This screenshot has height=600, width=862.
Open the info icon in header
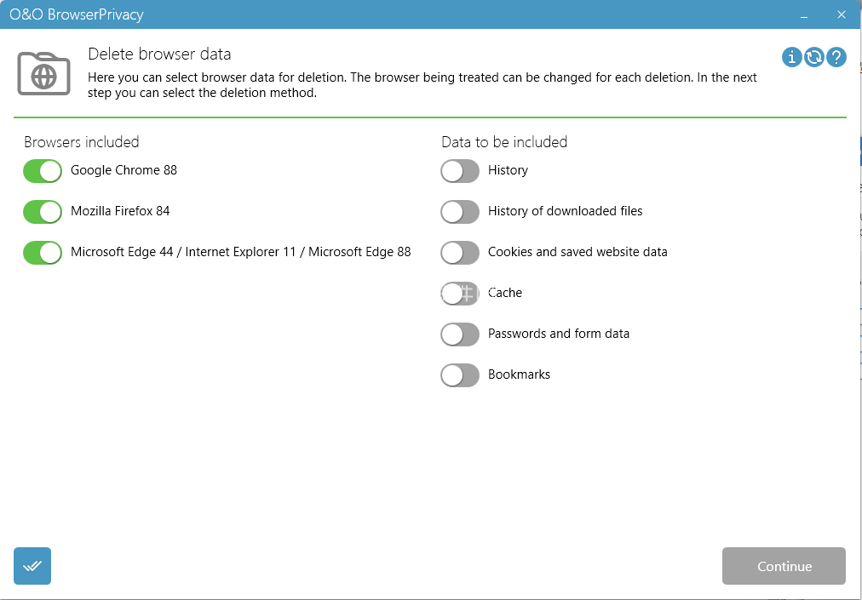pos(791,56)
